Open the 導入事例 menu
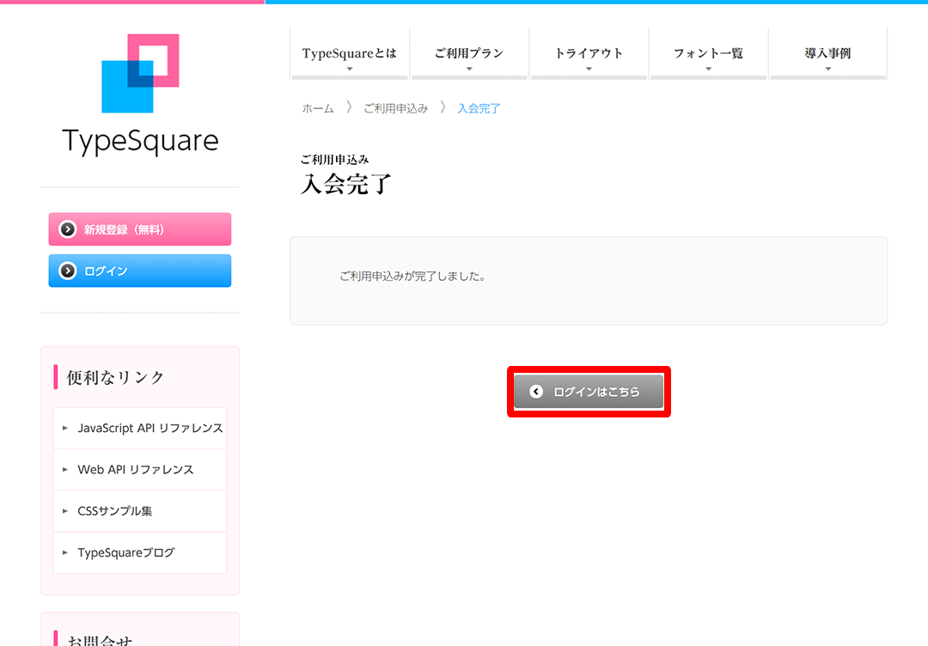This screenshot has width=928, height=646. coord(828,53)
